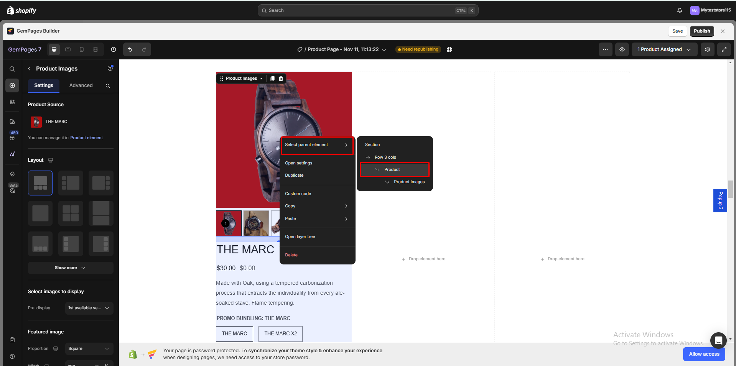
Task: Switch to the Advanced tab
Action: tap(81, 85)
